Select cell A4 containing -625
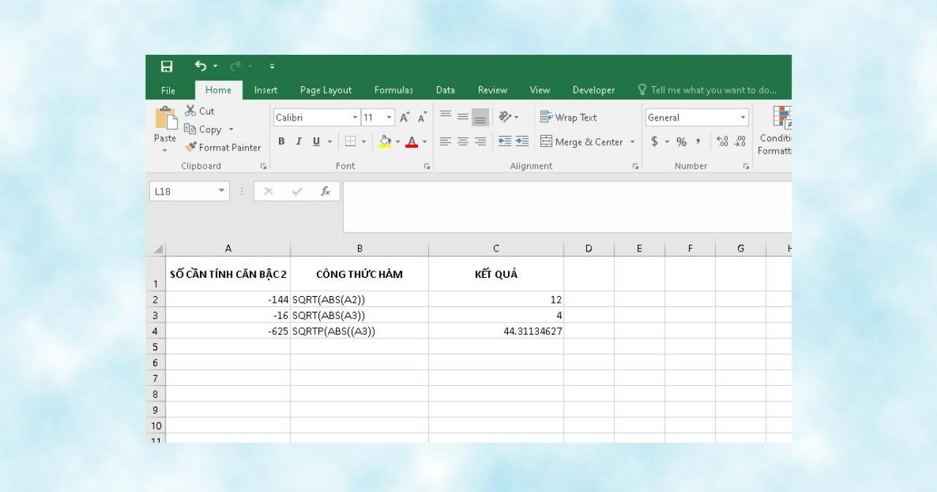The height and width of the screenshot is (492, 937). (227, 330)
